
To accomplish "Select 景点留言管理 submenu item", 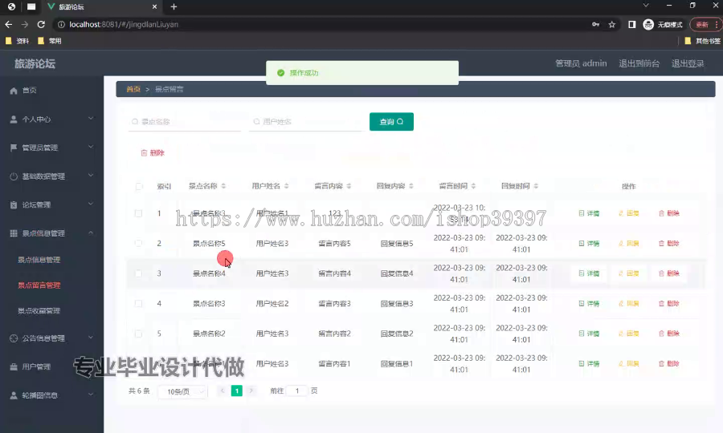I will (x=39, y=285).
